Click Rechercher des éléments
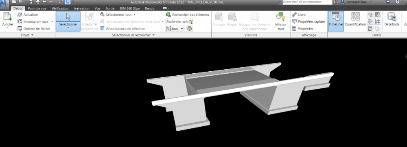407x147 pixels. point(188,15)
